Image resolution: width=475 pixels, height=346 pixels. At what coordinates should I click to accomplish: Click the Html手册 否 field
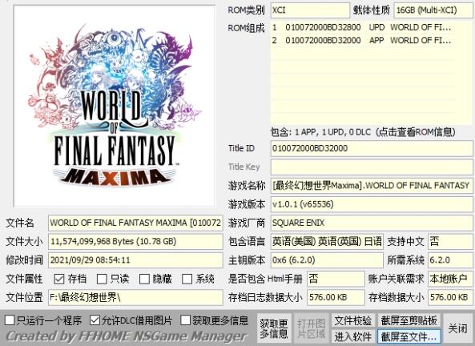[x=336, y=279]
